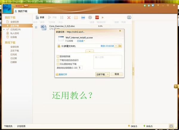Open 垃圾箱 in sidebar

(x=14, y=37)
